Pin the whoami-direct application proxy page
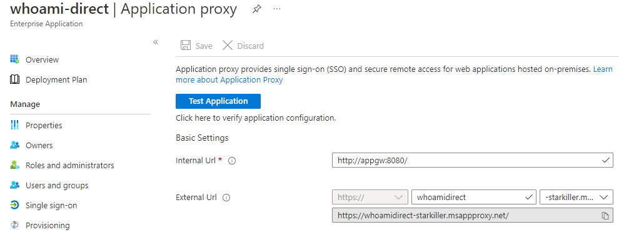This screenshot has height=232, width=619. [257, 9]
